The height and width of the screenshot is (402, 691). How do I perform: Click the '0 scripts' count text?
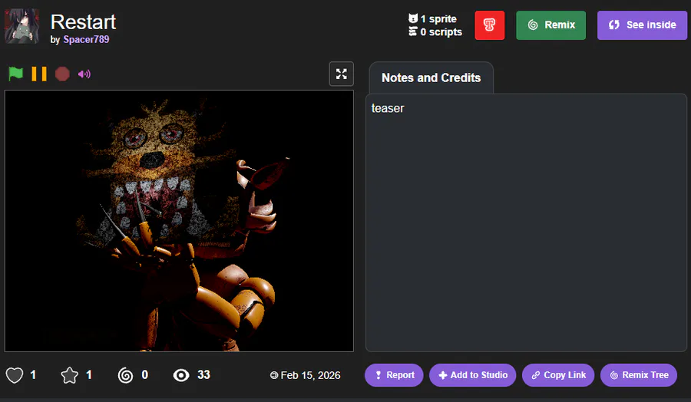point(441,32)
